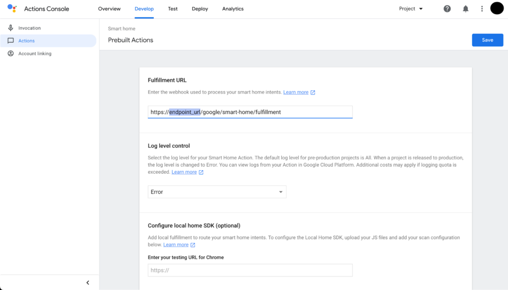Image resolution: width=508 pixels, height=290 pixels.
Task: Go to the Analytics tab
Action: [233, 8]
